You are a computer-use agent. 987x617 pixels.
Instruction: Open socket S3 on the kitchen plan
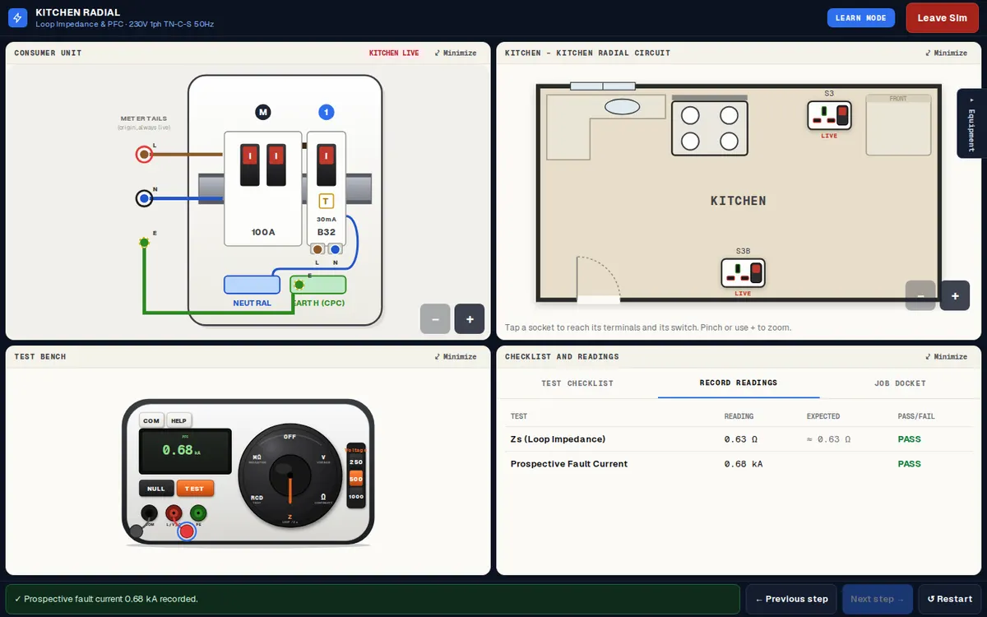pos(829,115)
